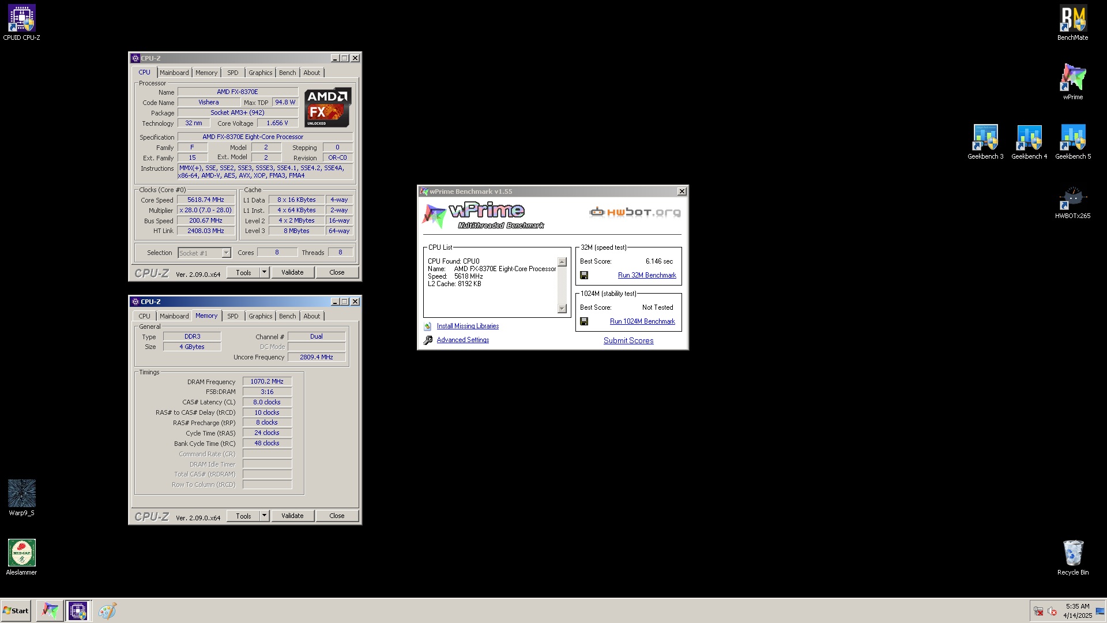The image size is (1107, 623).
Task: Click the hwbot.org logo in wPrime
Action: pos(635,212)
